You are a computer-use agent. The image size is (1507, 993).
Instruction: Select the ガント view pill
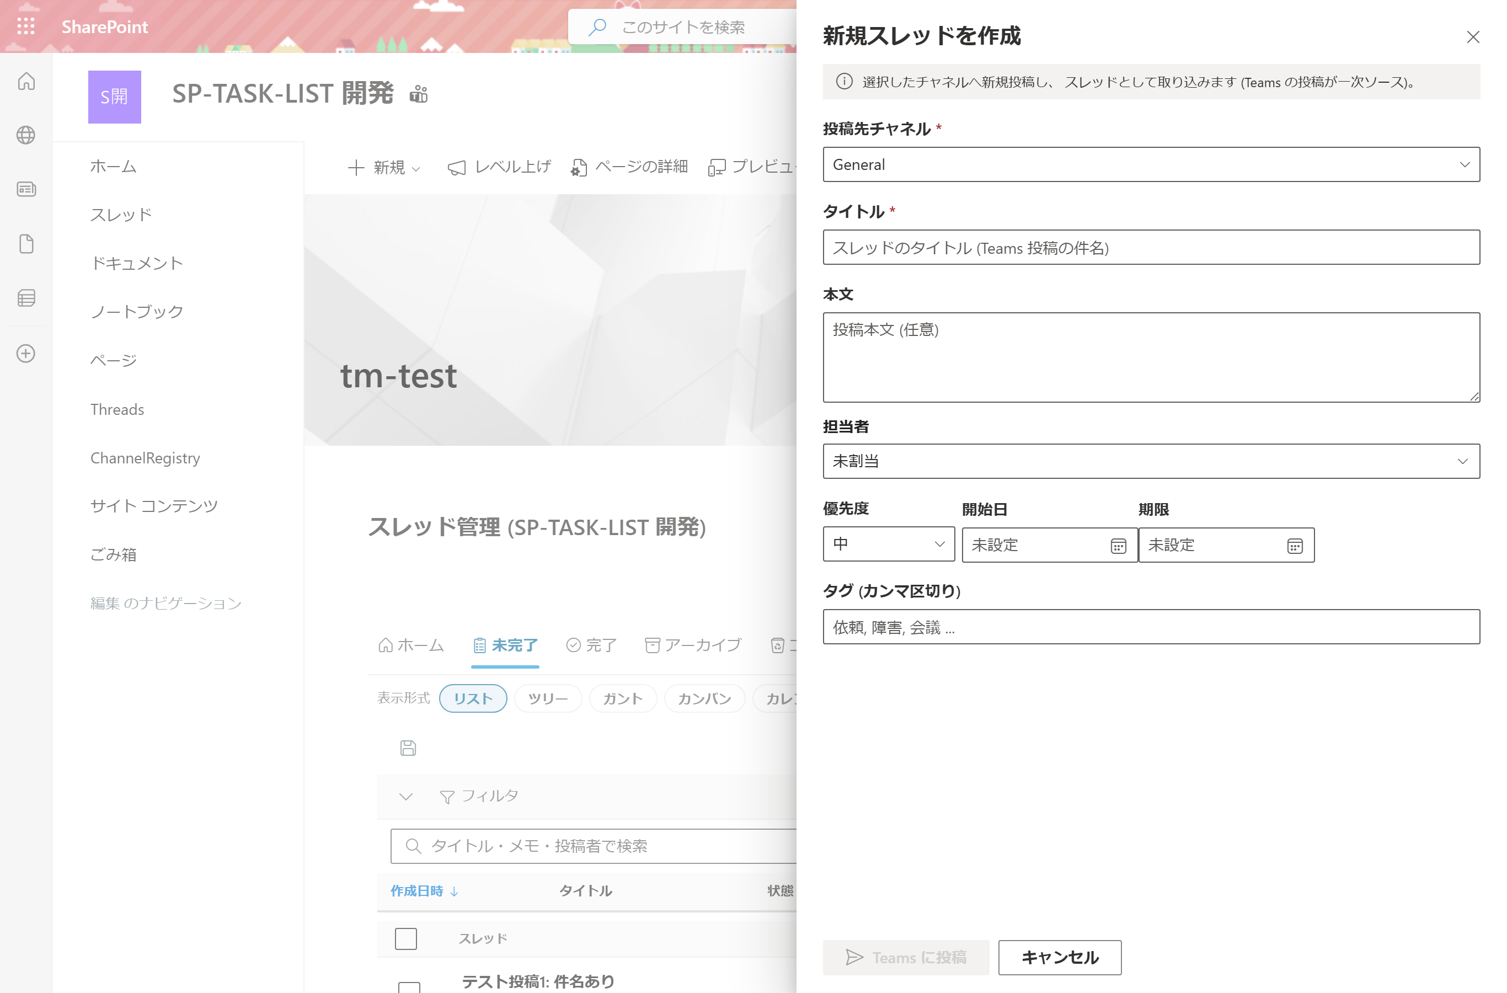pos(623,698)
